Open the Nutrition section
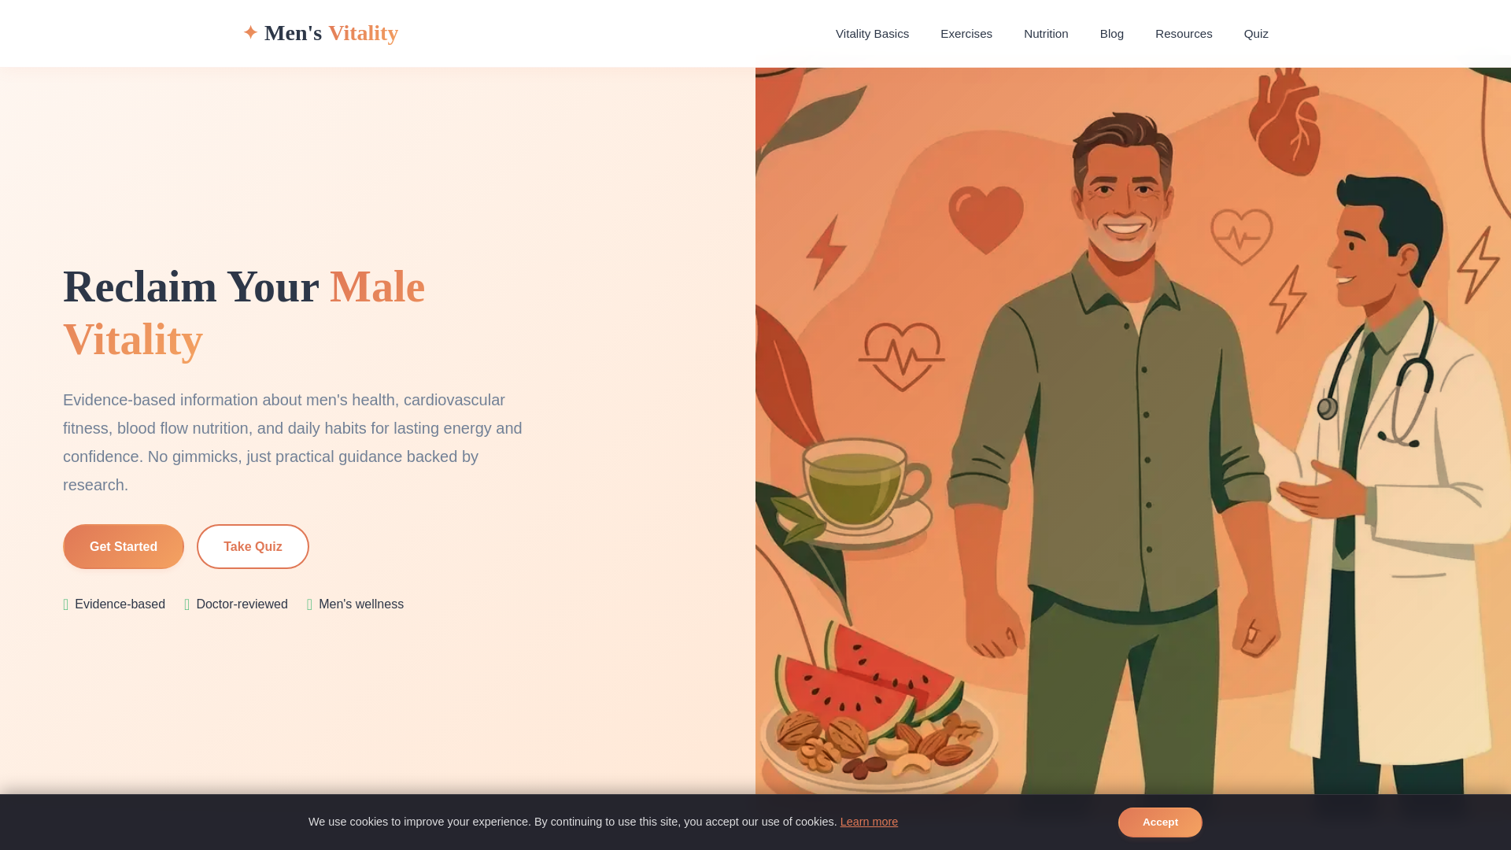Viewport: 1511px width, 850px height. click(1046, 34)
